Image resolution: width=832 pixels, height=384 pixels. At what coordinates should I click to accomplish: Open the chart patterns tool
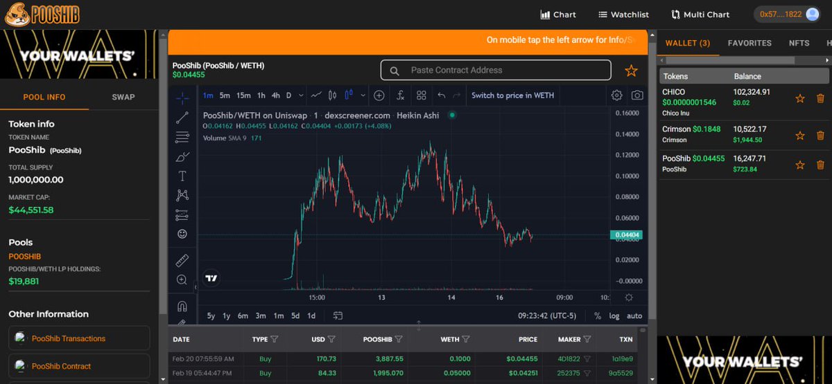[182, 195]
